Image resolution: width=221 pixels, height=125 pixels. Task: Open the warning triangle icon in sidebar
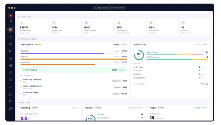coord(11,87)
